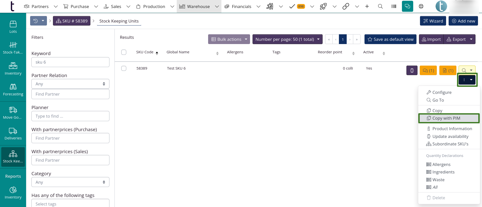This screenshot has width=482, height=207.
Task: Select the row checkbox for SKU 58389
Action: click(124, 68)
